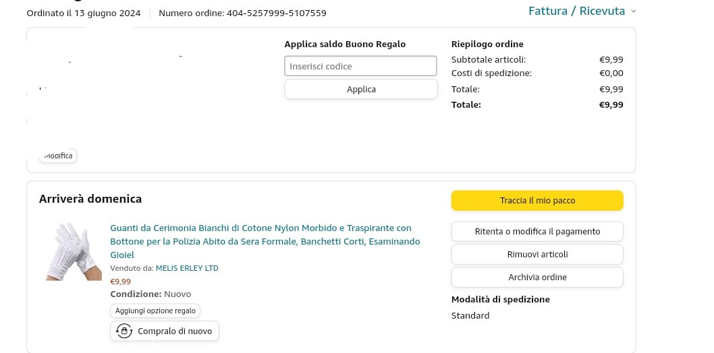The image size is (714, 353).
Task: Focus the Inserisci codice gift card field
Action: click(360, 66)
